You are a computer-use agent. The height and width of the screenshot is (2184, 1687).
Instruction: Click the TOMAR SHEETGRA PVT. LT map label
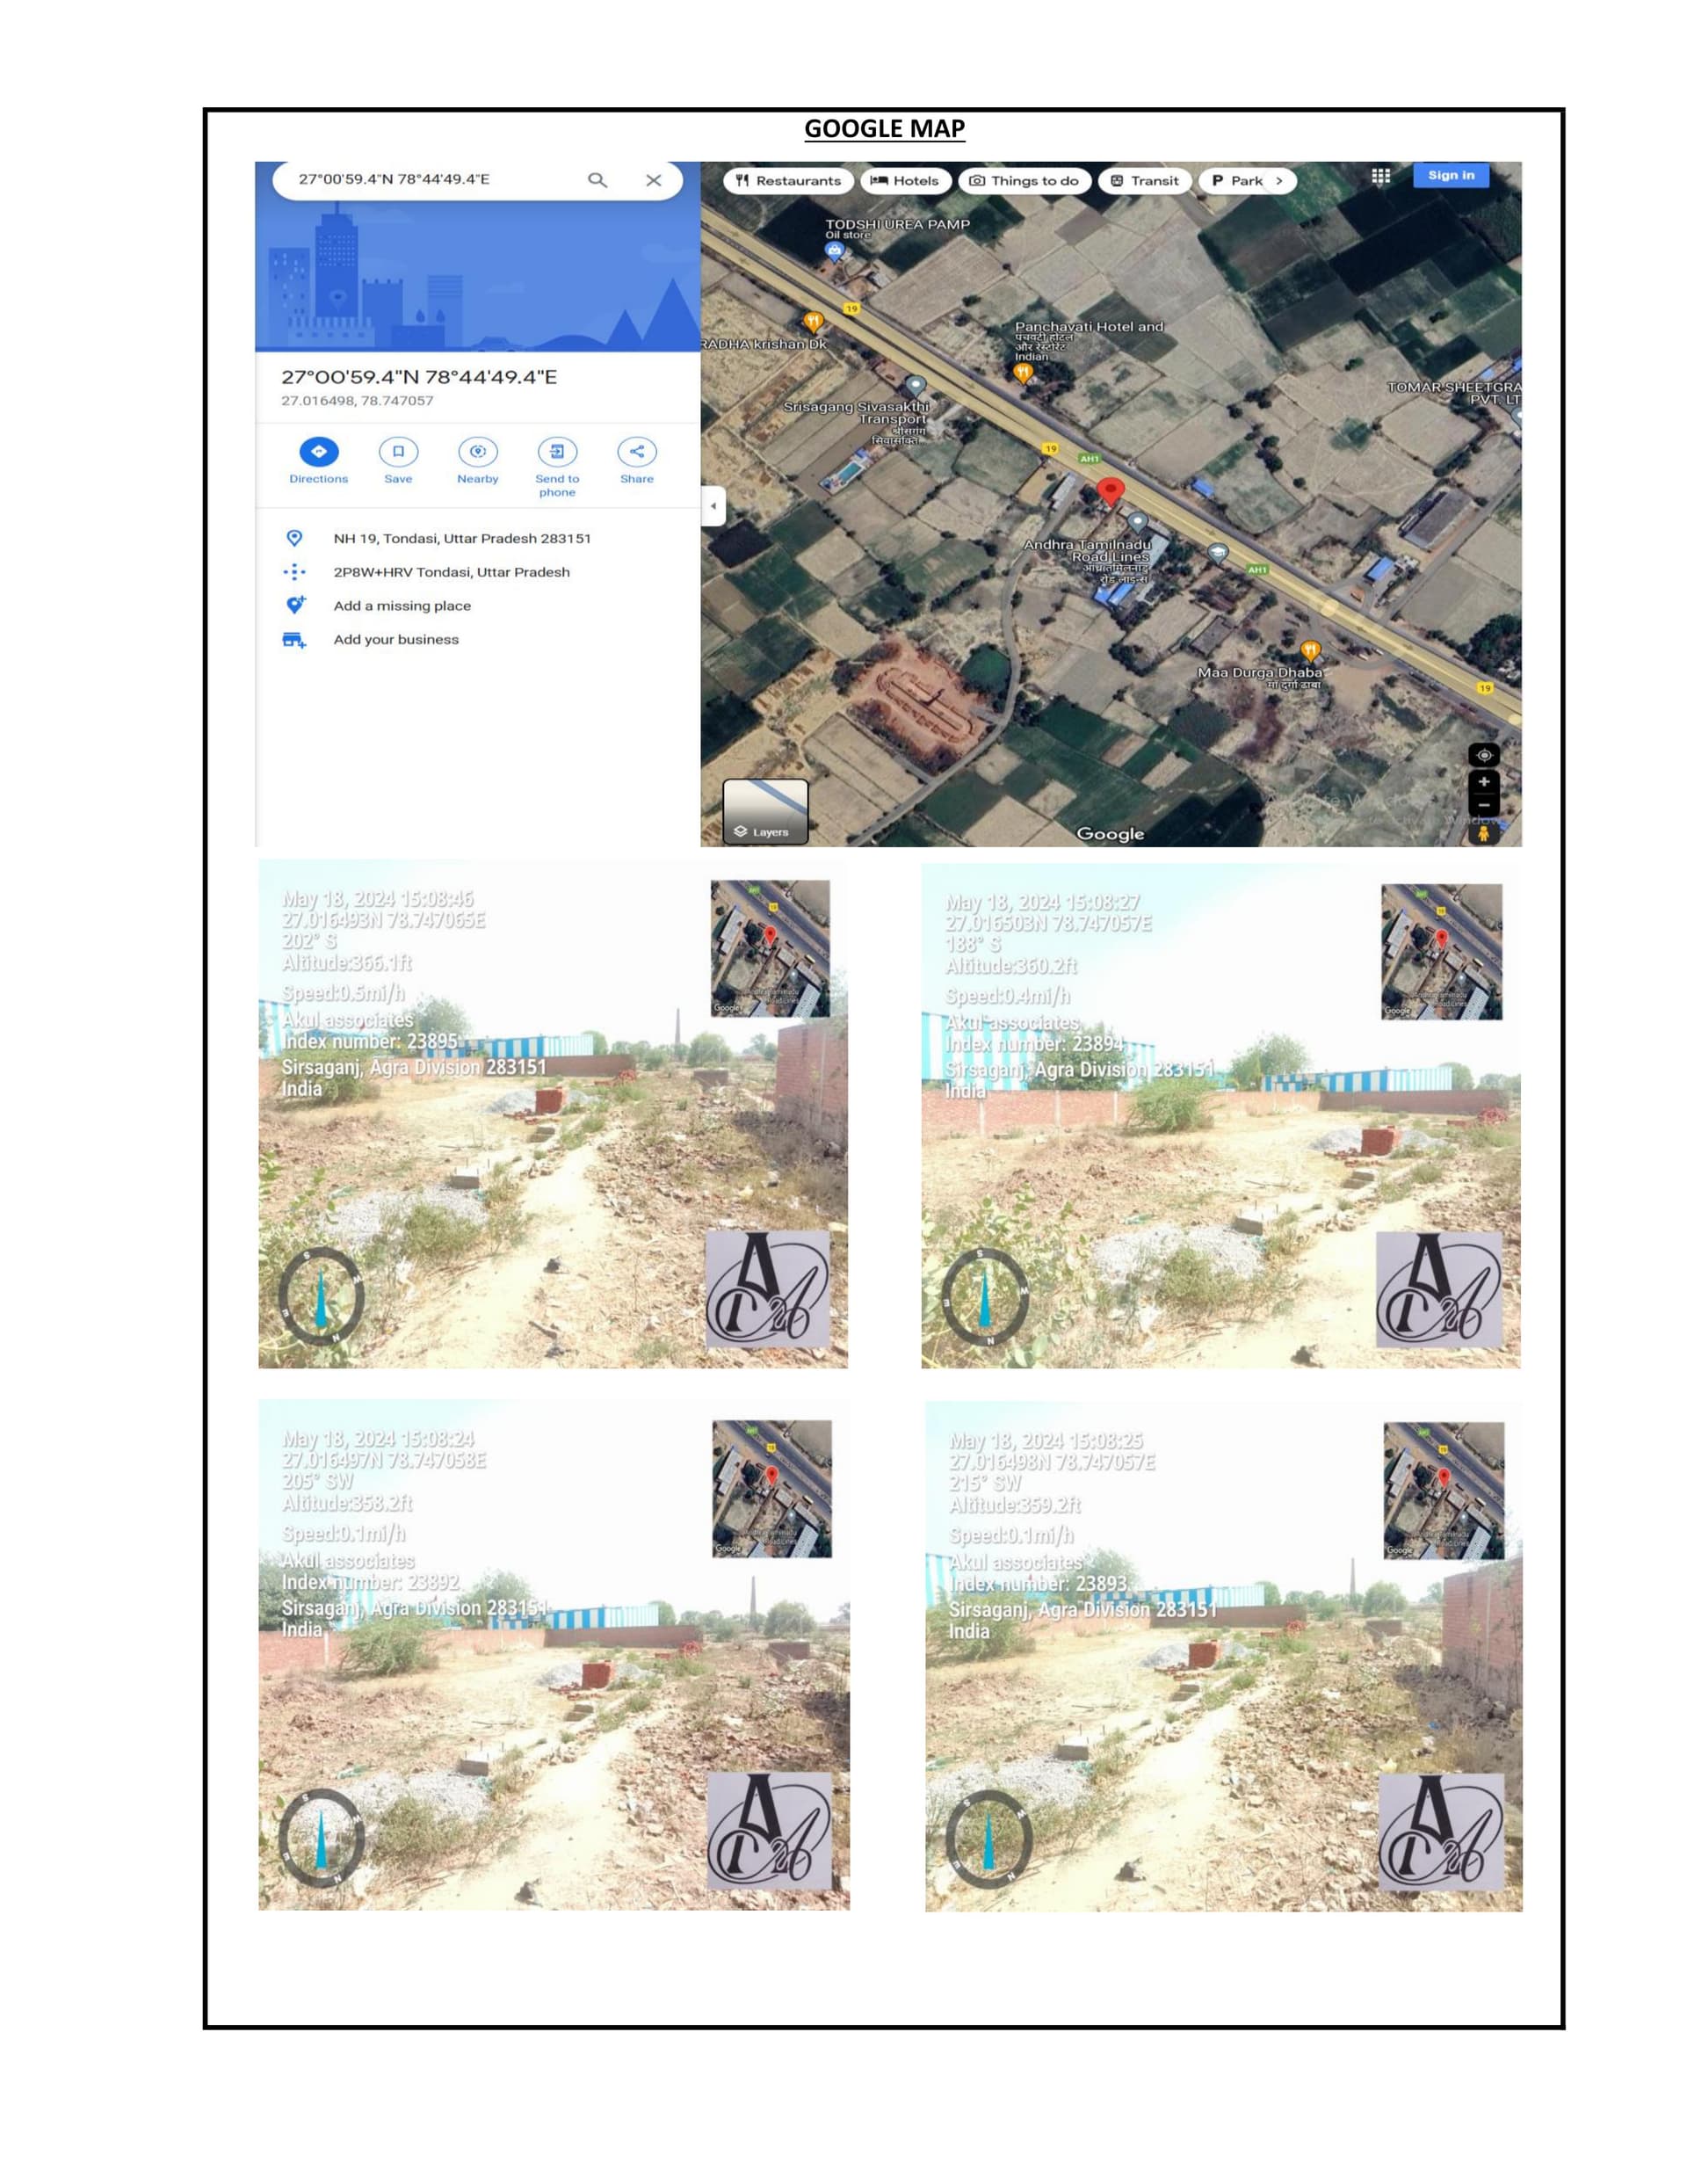(1454, 393)
